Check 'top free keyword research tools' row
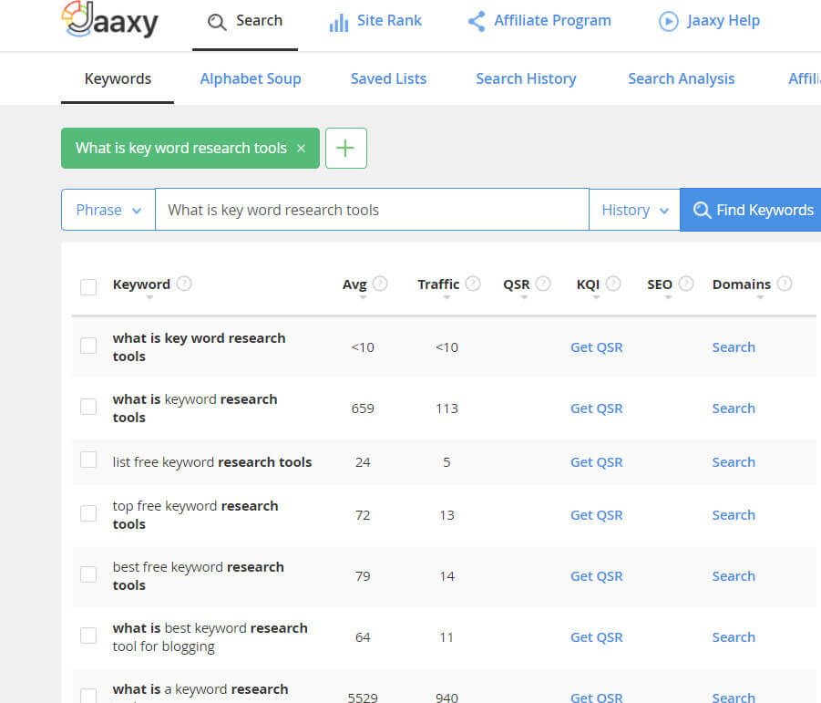The image size is (821, 703). pos(88,513)
